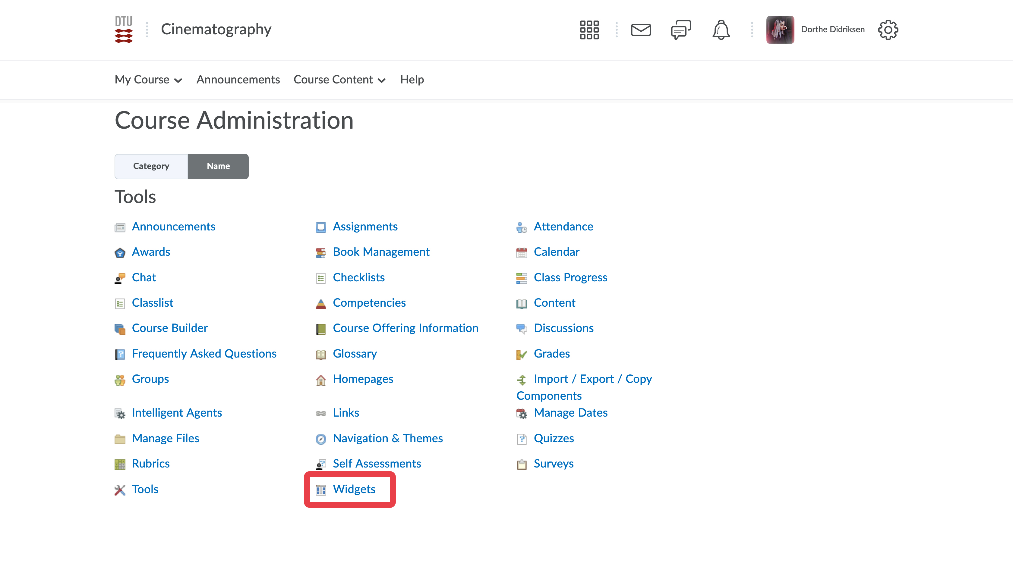
Task: Click the Homepages house icon
Action: click(321, 380)
